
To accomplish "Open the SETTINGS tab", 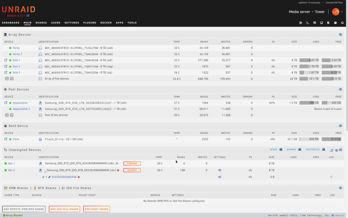I will 72,23.
